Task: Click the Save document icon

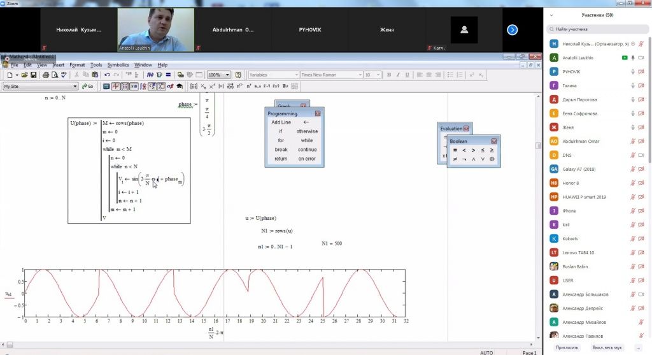Action: tap(33, 75)
